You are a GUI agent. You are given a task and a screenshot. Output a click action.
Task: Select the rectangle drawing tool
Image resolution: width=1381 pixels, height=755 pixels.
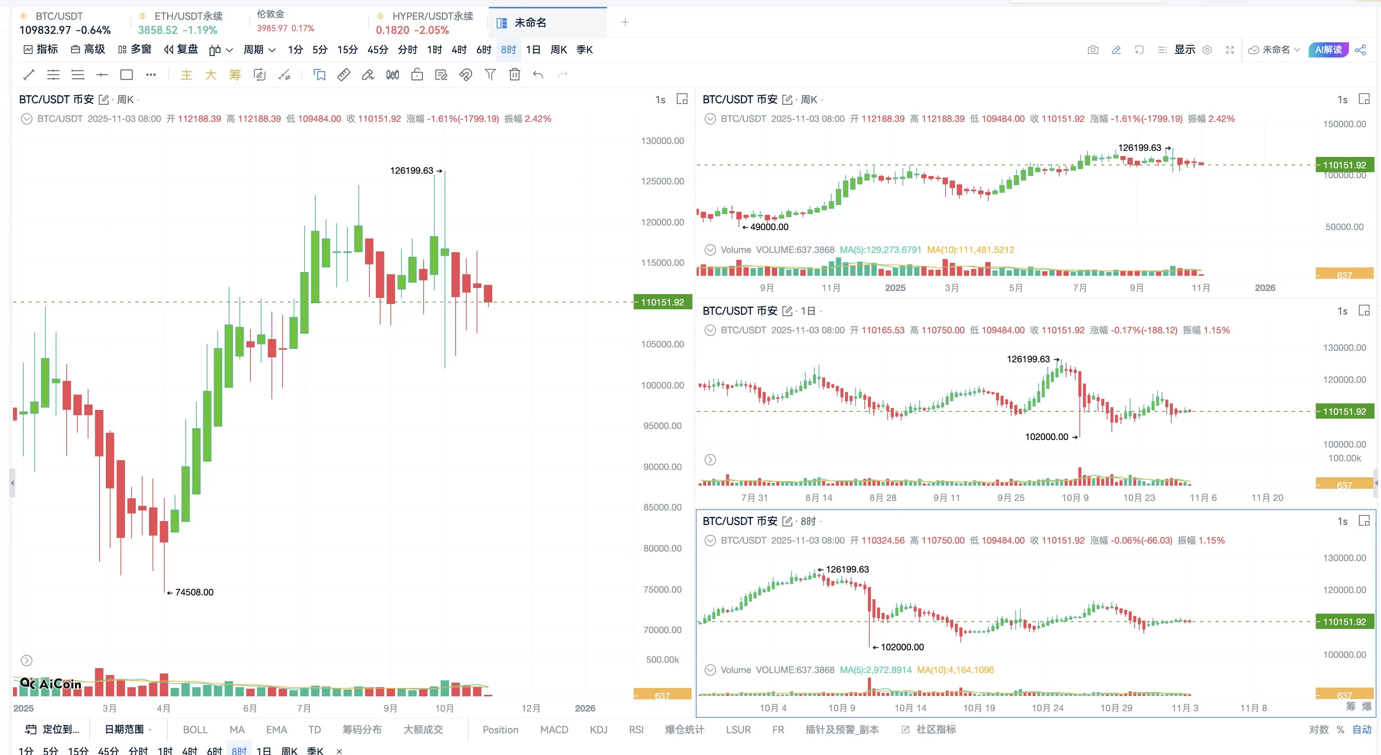(x=127, y=75)
